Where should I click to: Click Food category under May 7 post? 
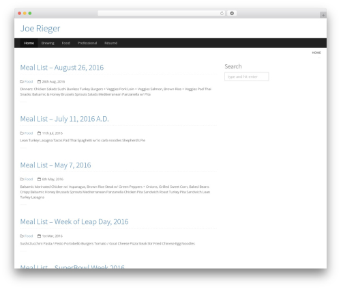point(29,179)
